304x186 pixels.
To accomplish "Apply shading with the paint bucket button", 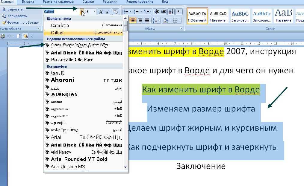I will pos(165,20).
